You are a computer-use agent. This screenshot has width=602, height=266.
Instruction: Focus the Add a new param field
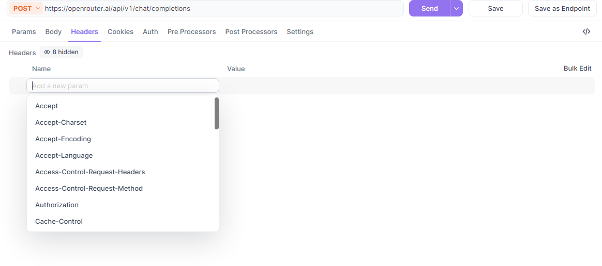click(x=123, y=86)
